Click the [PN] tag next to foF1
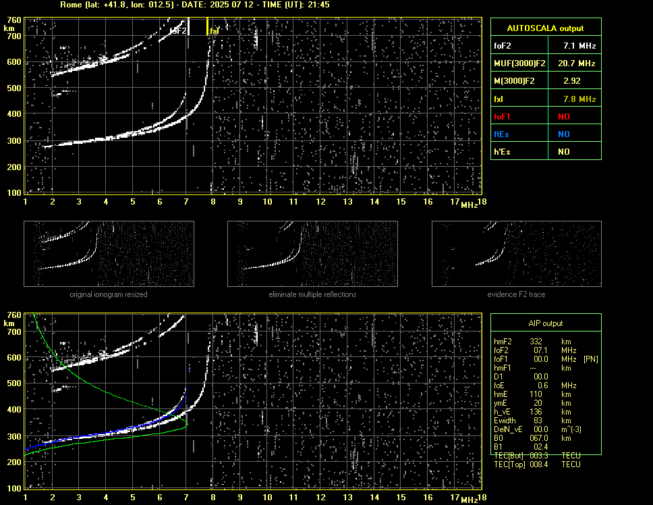The height and width of the screenshot is (505, 653). click(590, 358)
